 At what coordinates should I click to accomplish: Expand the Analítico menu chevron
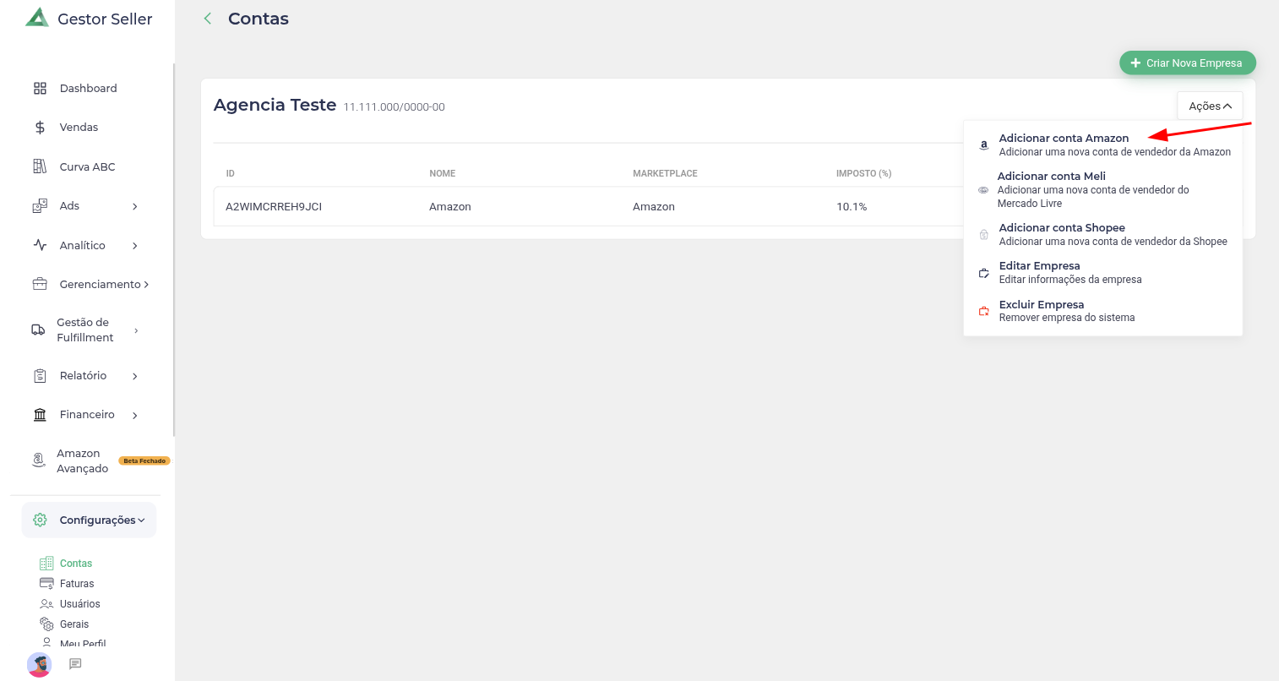click(135, 246)
